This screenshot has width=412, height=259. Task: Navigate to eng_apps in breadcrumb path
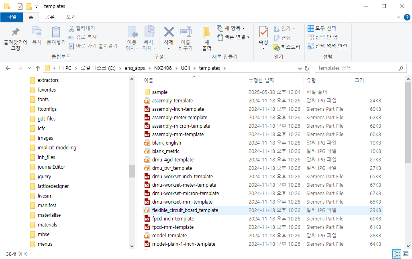point(135,68)
